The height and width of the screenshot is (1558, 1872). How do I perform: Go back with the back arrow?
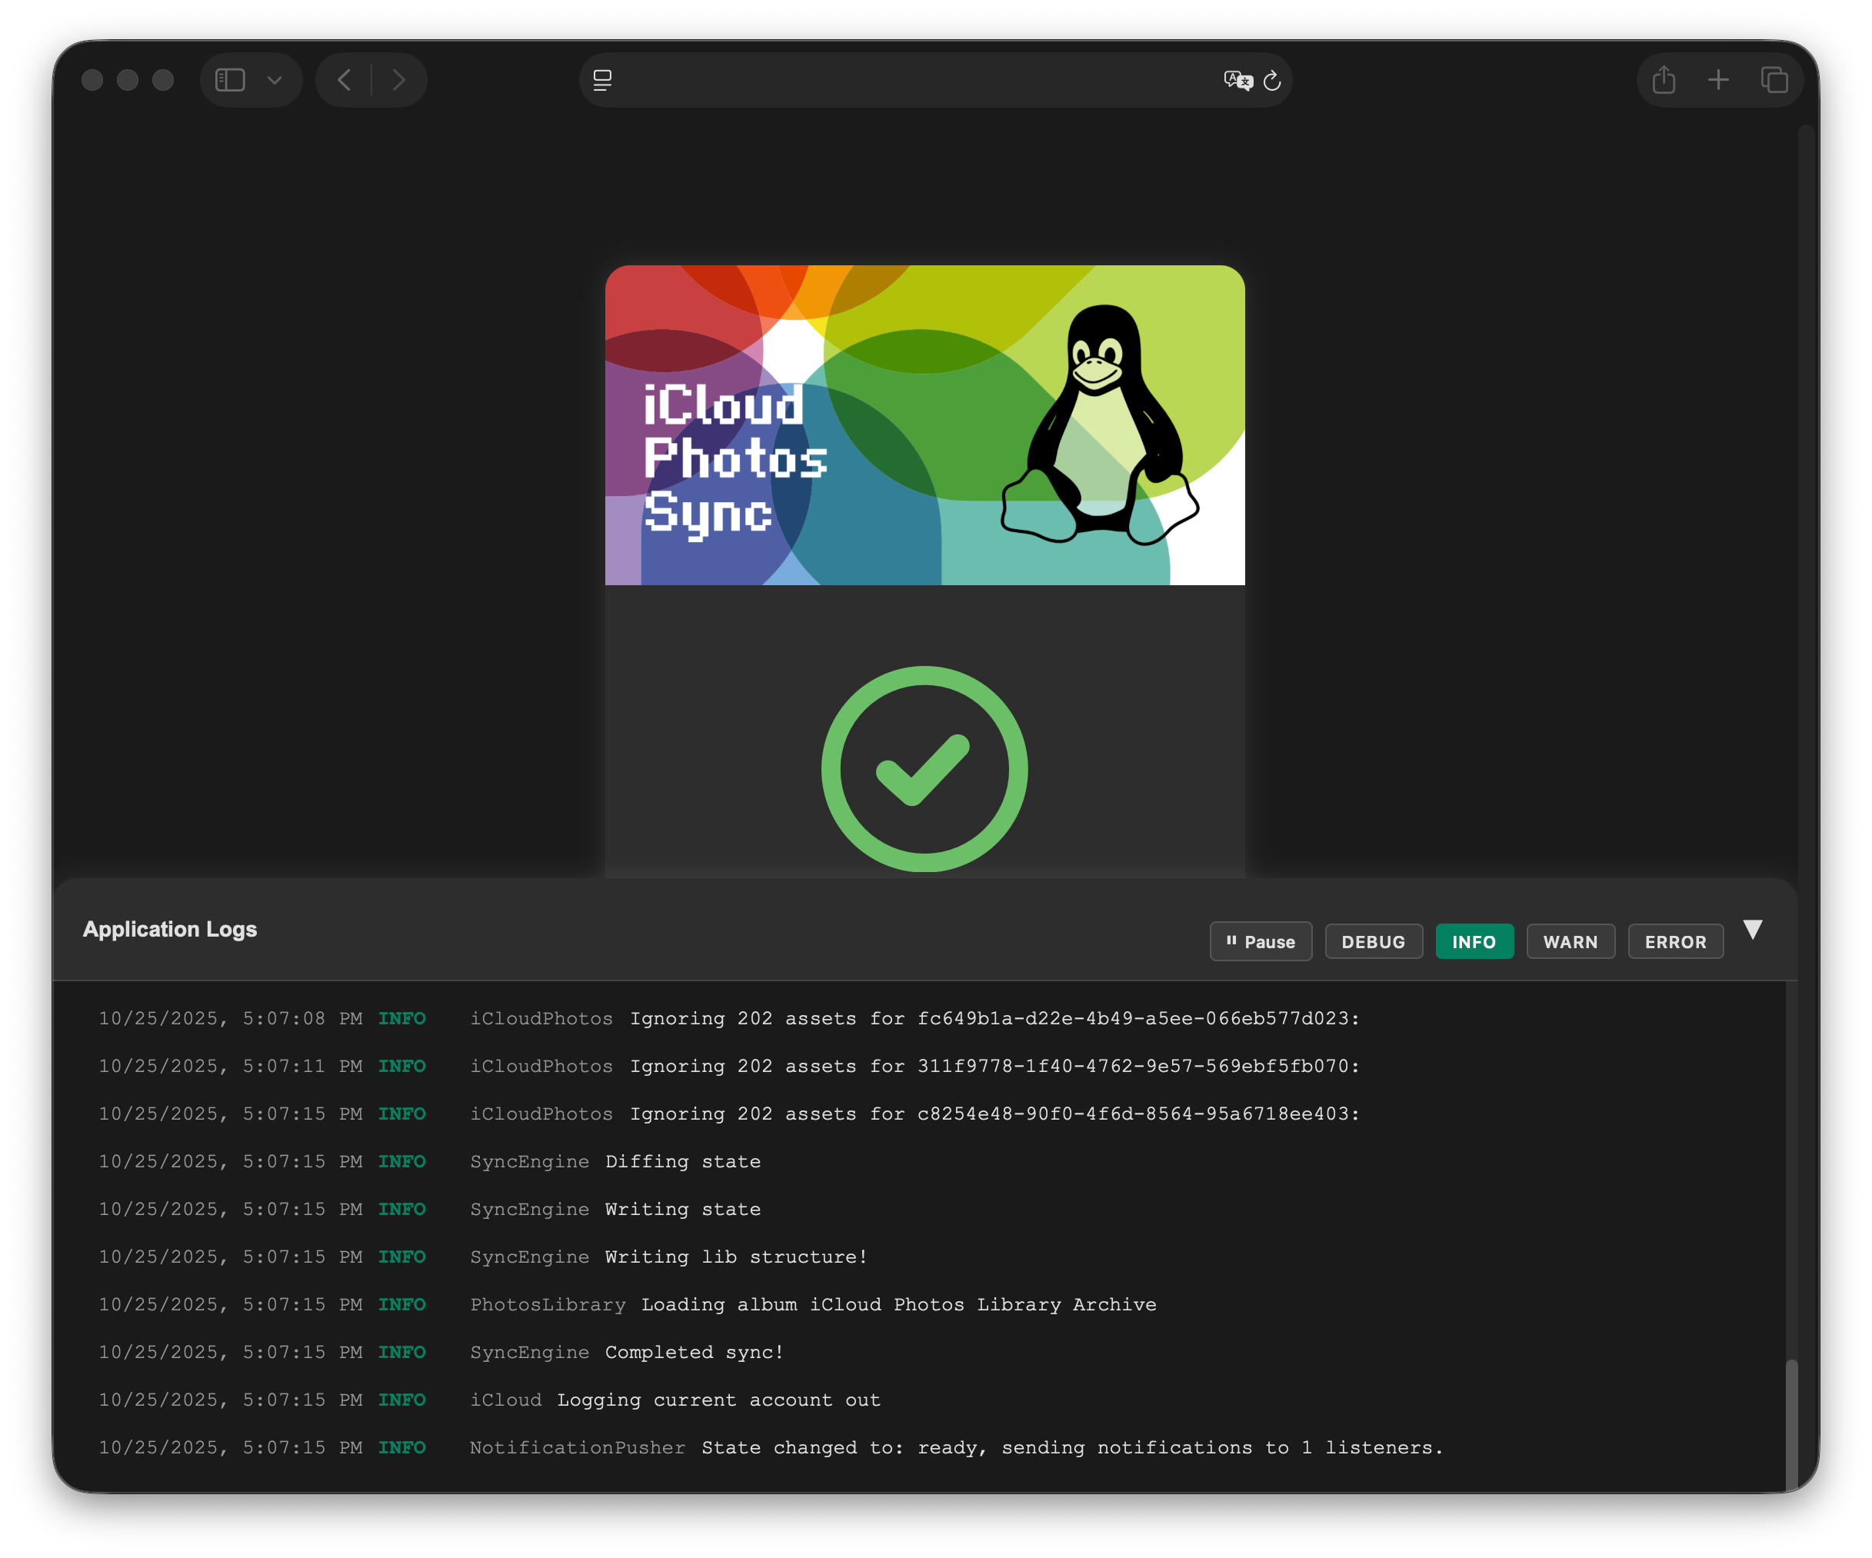tap(344, 80)
